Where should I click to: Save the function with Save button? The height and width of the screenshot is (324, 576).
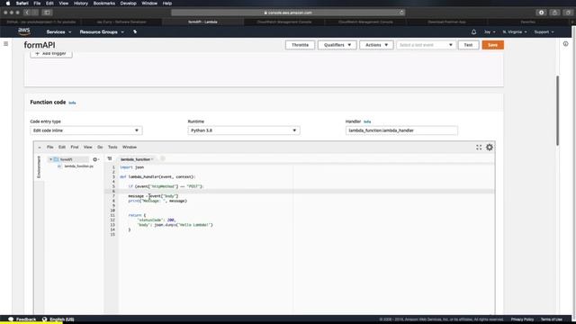tap(492, 45)
